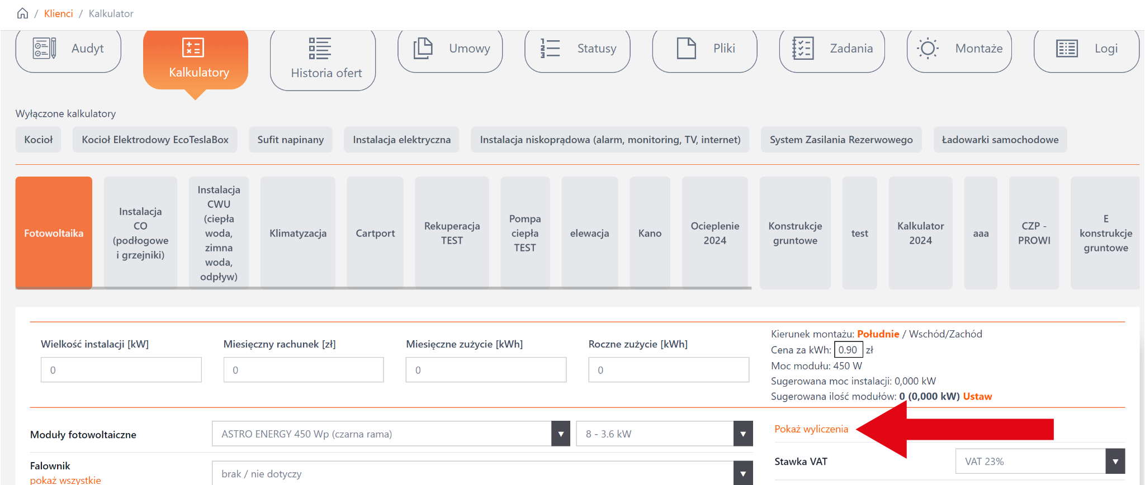Expand the ASTRO ENERGY module dropdown
Viewport: 1145px width, 485px height.
[560, 434]
